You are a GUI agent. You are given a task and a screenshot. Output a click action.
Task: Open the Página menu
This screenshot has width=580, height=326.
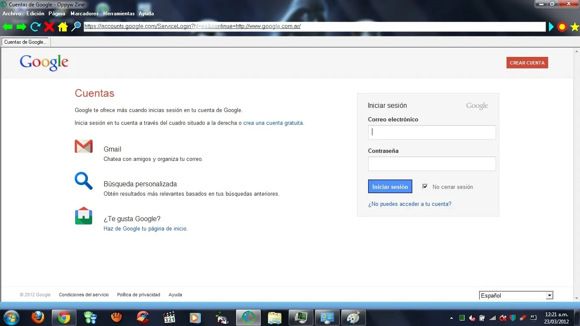click(x=57, y=14)
